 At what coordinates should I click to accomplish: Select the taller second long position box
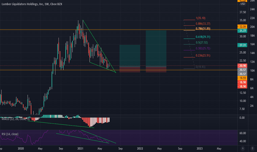156,51
